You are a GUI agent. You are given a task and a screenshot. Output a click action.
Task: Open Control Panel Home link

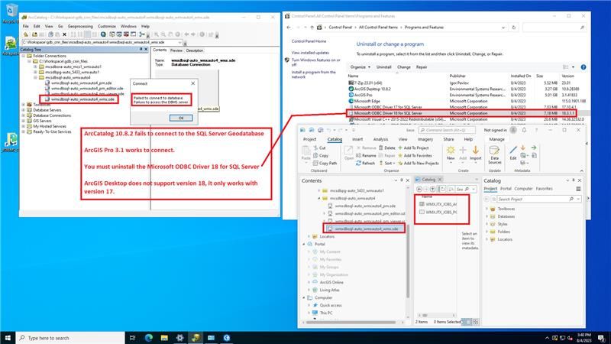coord(309,41)
